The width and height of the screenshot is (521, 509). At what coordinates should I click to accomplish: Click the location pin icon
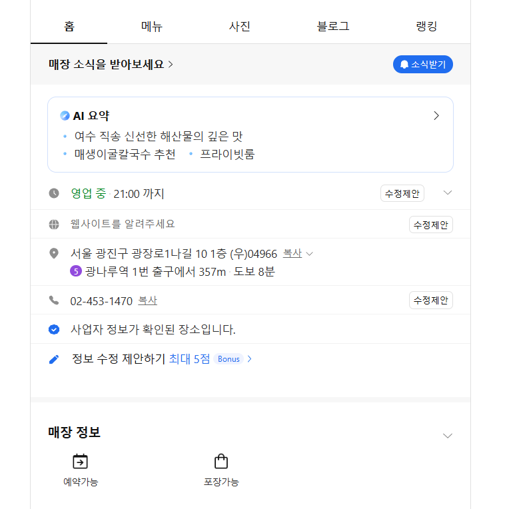(54, 254)
